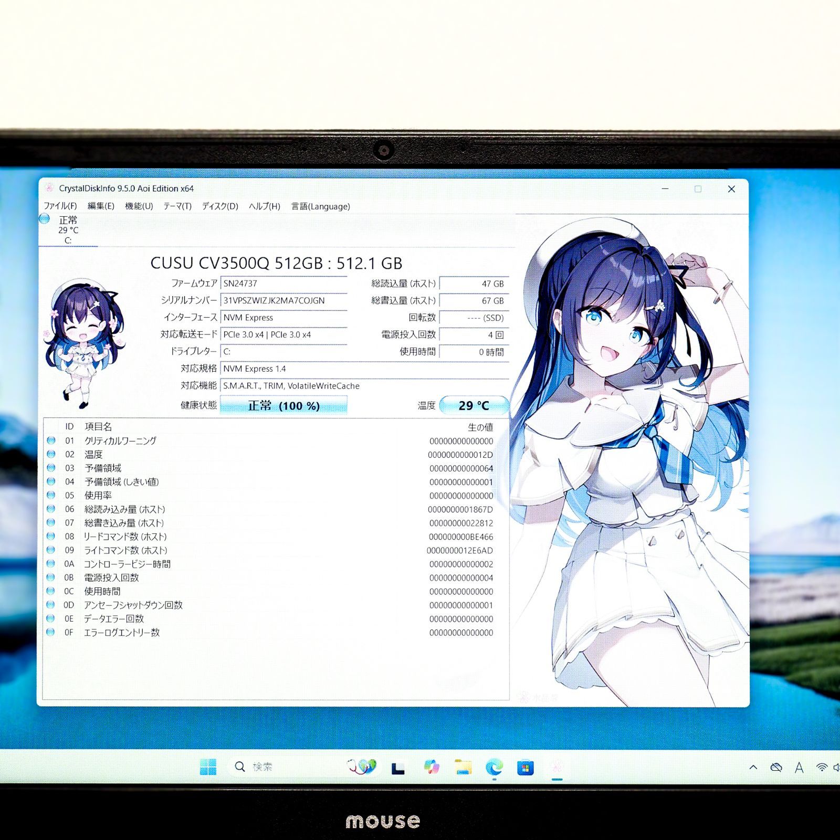Click the blue icon next to the 温度 attribute
The height and width of the screenshot is (840, 840).
[x=51, y=455]
